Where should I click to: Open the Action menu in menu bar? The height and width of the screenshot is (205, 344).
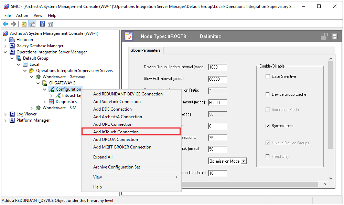pyautogui.click(x=22, y=16)
